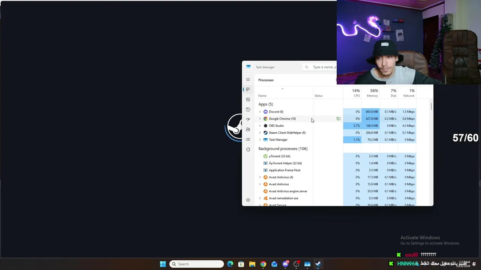Click the Steam Client WebHelper process icon
481x270 pixels.
point(265,133)
